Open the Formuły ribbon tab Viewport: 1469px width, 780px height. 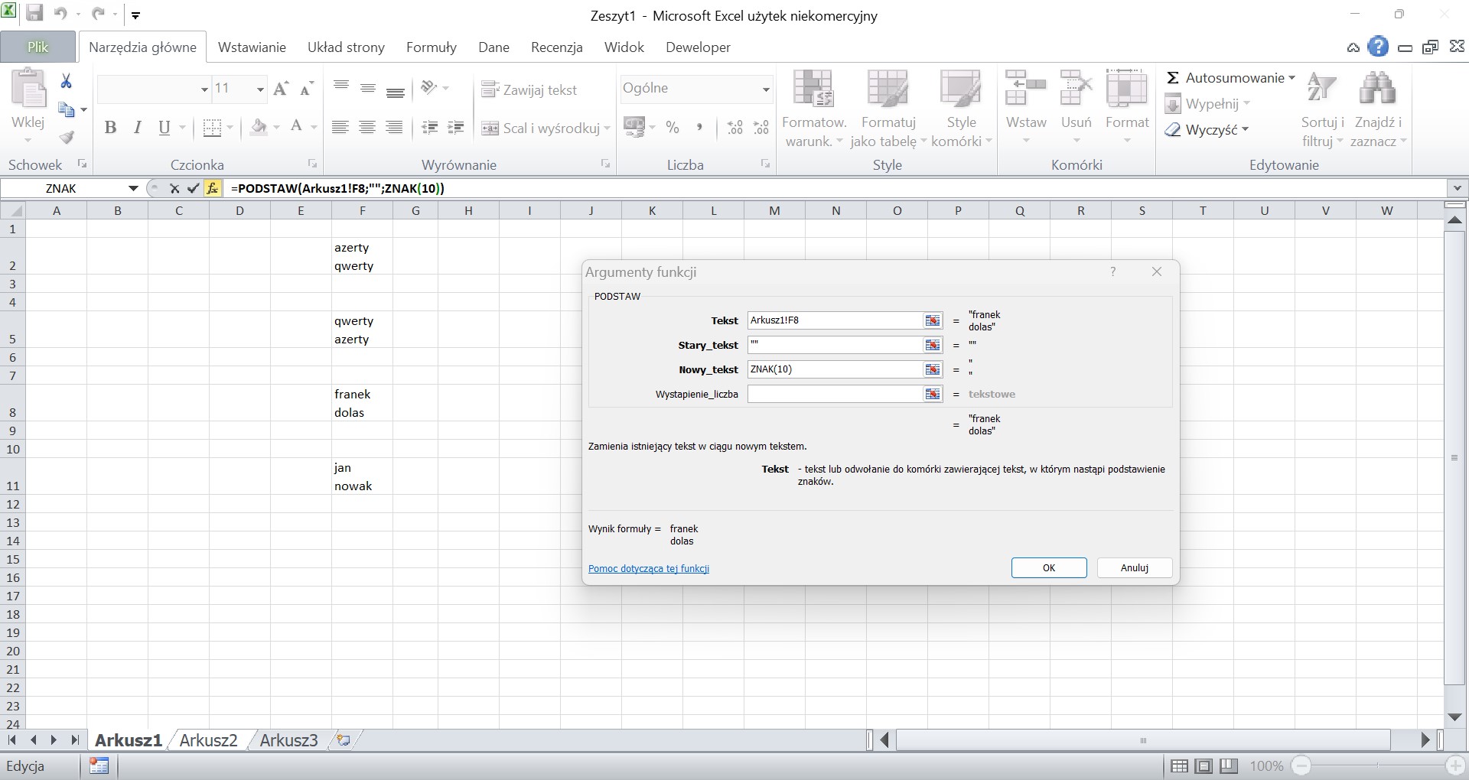point(432,47)
